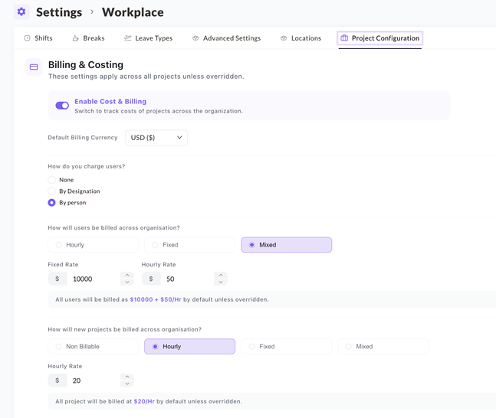Click the Leave Types icon

[x=127, y=38]
